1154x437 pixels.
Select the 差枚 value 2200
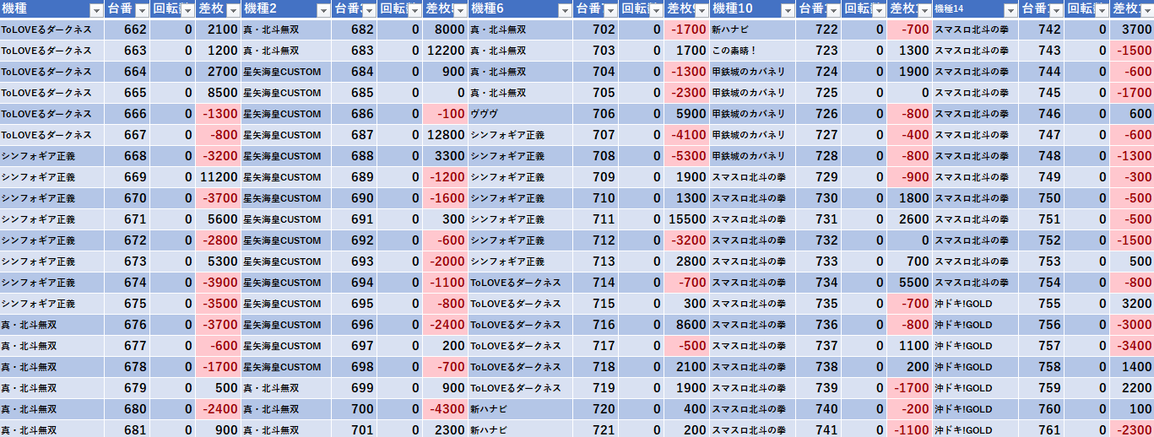pos(1132,388)
